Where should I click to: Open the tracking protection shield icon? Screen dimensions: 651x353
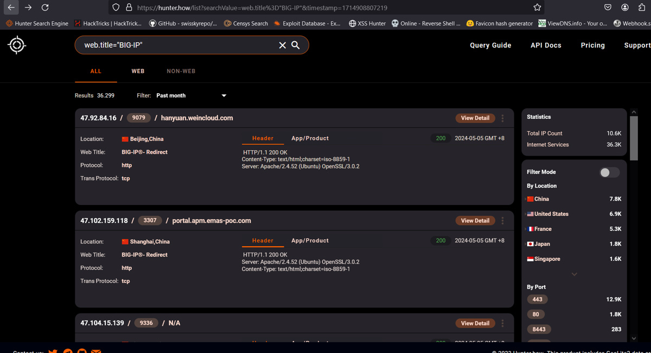pos(116,8)
